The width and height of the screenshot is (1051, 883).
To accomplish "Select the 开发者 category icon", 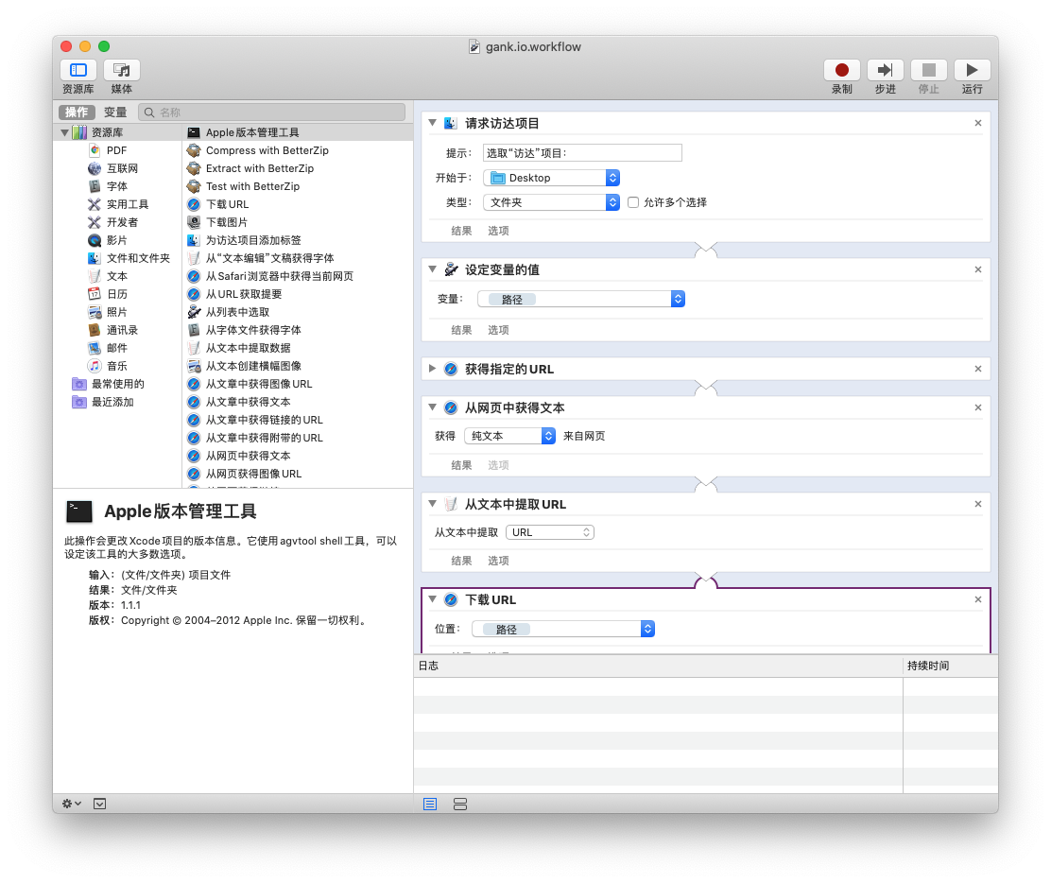I will [x=95, y=222].
